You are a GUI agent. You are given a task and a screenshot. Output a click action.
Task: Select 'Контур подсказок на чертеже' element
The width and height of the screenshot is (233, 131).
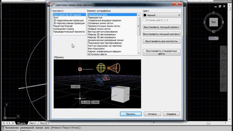click(104, 46)
